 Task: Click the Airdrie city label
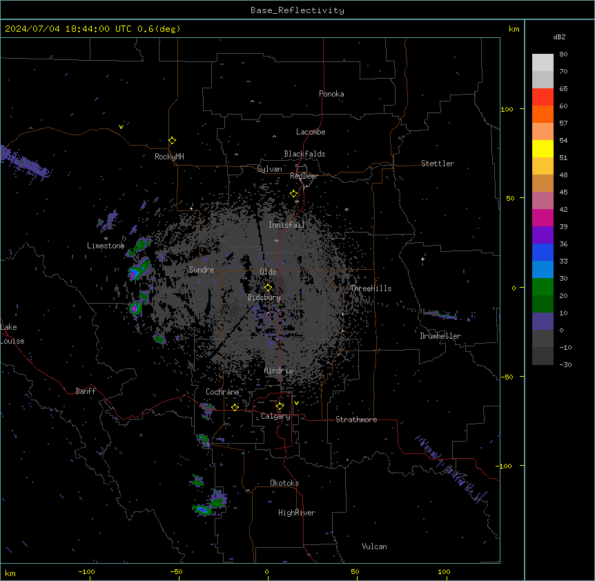(279, 371)
